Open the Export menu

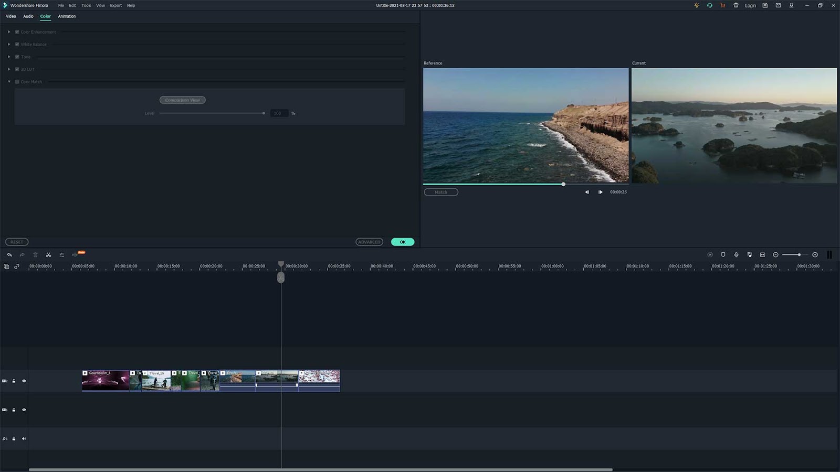pos(115,5)
